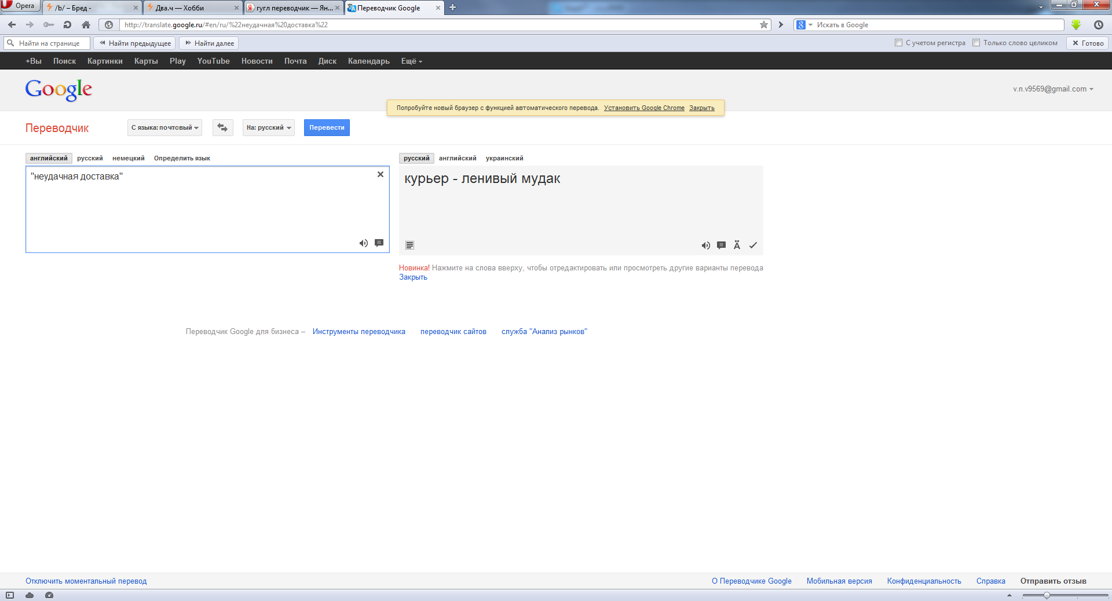Bookmark page with the star icon
The height and width of the screenshot is (601, 1112).
click(x=764, y=25)
